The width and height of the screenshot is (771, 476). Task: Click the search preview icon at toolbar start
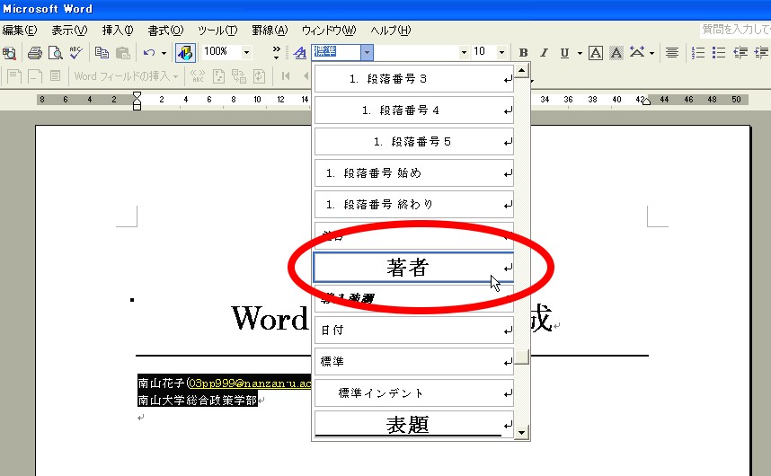tap(9, 53)
